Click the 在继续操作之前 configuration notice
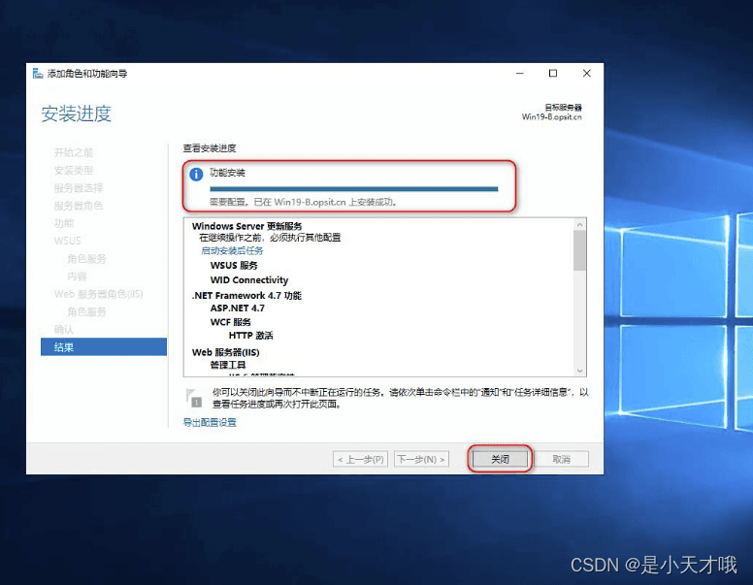Image resolution: width=753 pixels, height=585 pixels. pos(270,238)
